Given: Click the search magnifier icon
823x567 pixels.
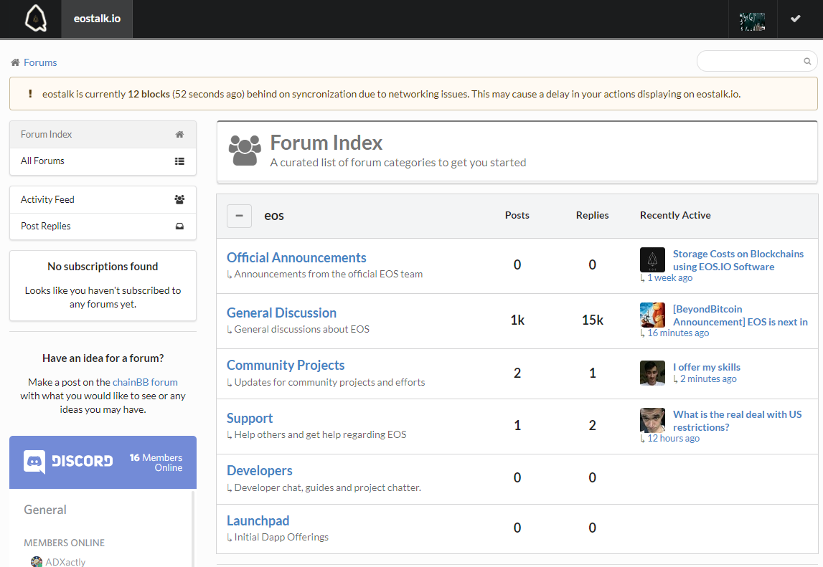Looking at the screenshot, I should [807, 62].
